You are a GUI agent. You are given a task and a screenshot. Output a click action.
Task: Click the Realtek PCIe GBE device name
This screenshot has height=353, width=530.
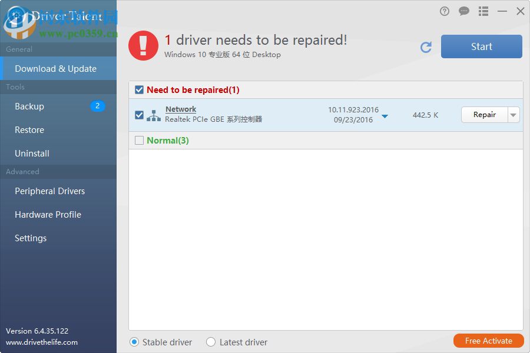point(213,119)
